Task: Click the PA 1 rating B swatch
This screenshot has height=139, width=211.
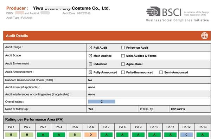Action: click(x=11, y=135)
